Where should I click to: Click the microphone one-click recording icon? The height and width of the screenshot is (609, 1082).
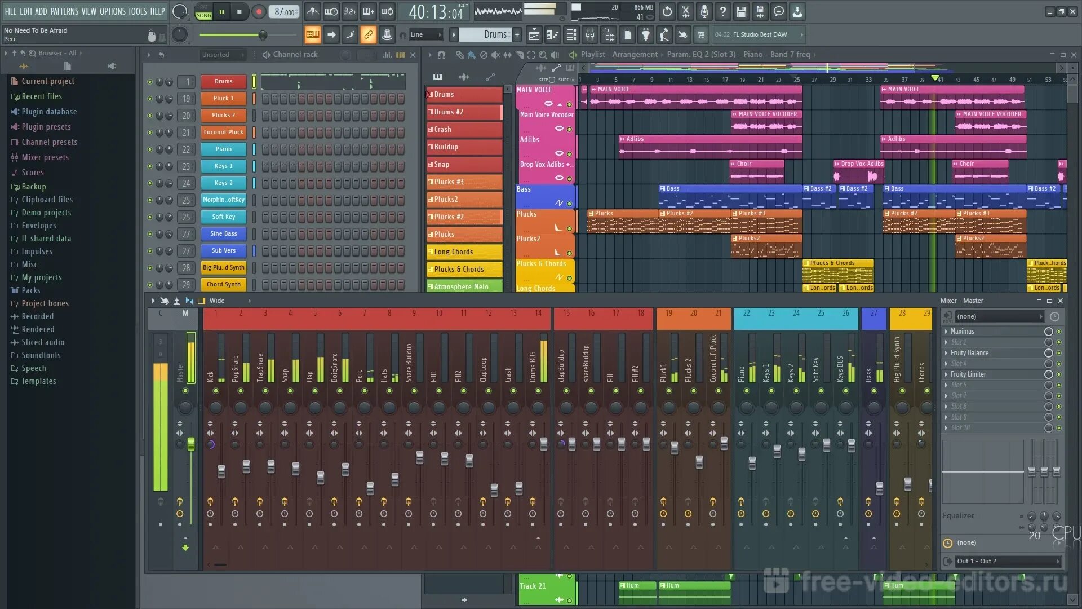point(704,11)
